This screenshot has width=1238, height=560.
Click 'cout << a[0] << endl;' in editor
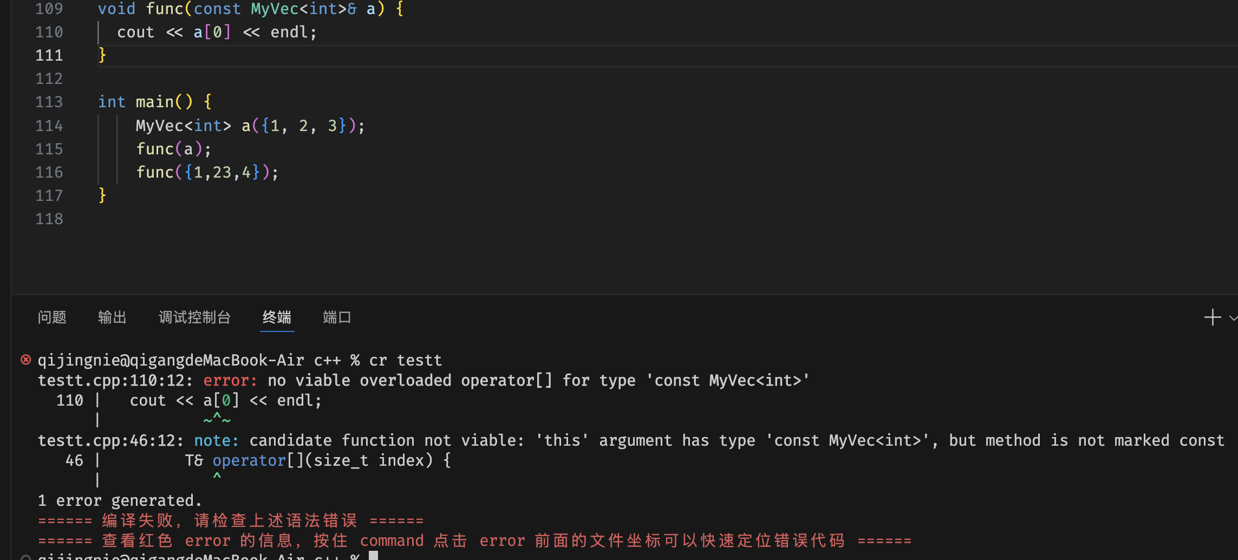[x=217, y=32]
